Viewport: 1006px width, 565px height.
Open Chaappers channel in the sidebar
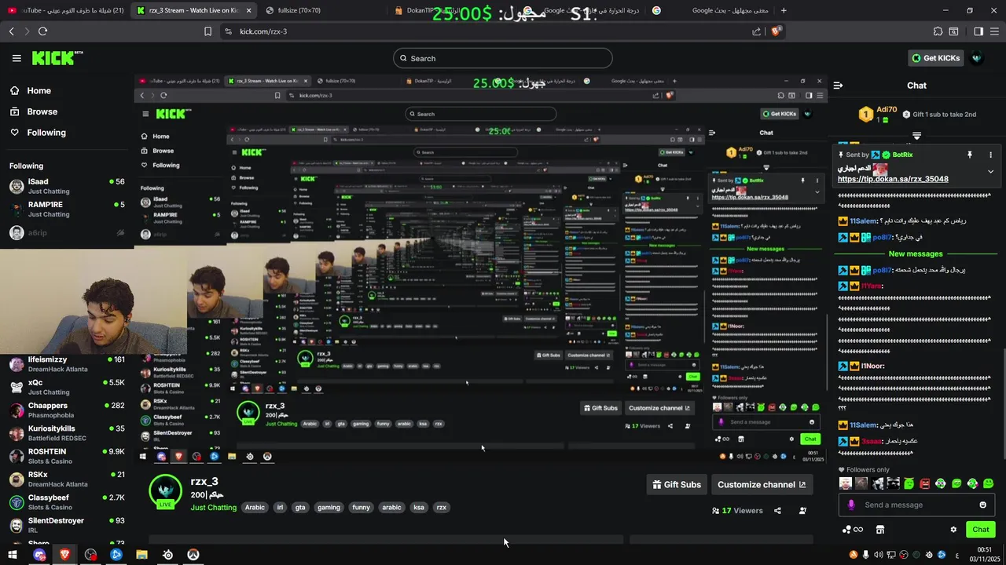67,410
